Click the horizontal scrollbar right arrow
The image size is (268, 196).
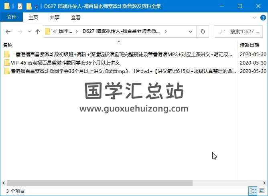(264, 183)
